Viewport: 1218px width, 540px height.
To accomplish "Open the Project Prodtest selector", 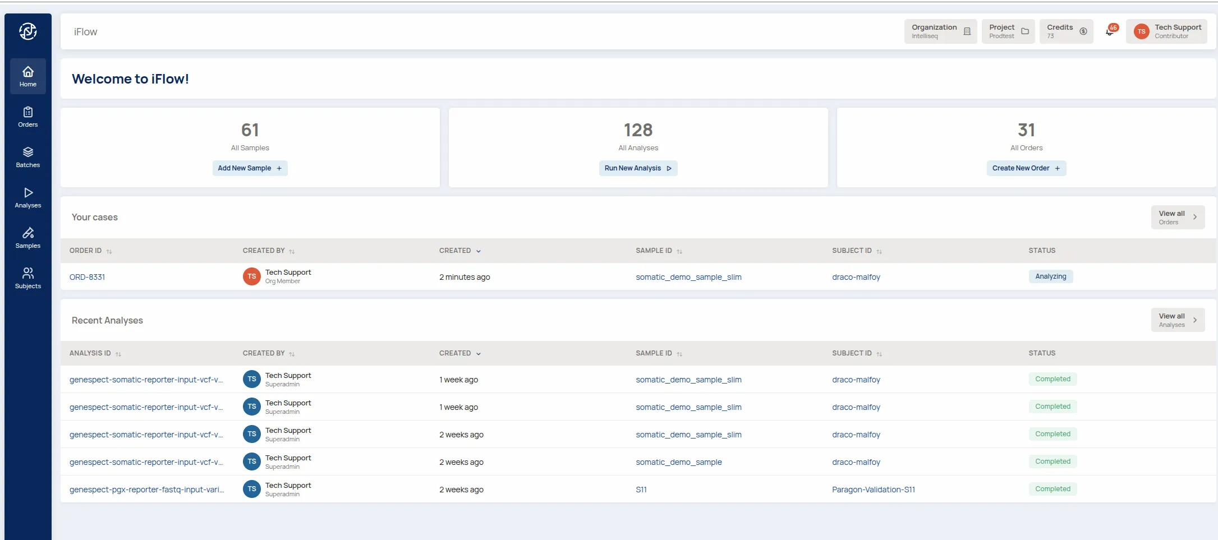I will (1008, 31).
